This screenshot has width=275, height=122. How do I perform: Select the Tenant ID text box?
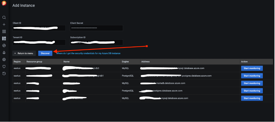click(x=39, y=42)
